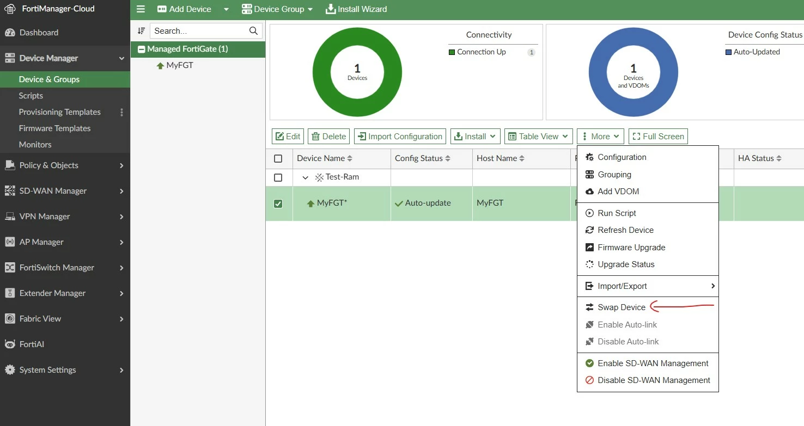
Task: Click Import Configuration button
Action: [x=400, y=137]
